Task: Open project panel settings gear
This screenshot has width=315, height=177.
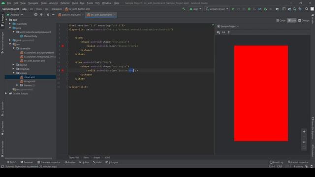Action: coord(48,15)
